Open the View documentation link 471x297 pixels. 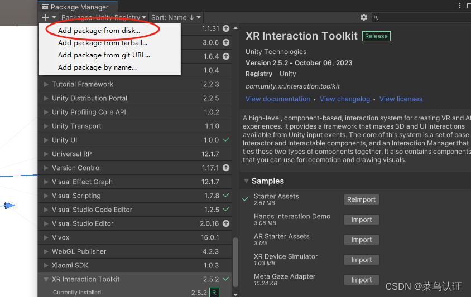coord(278,99)
